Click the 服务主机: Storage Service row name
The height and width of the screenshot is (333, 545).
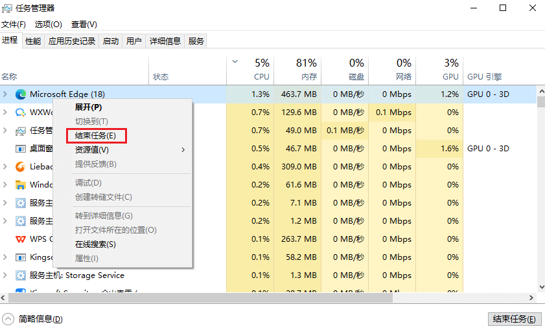(x=77, y=275)
